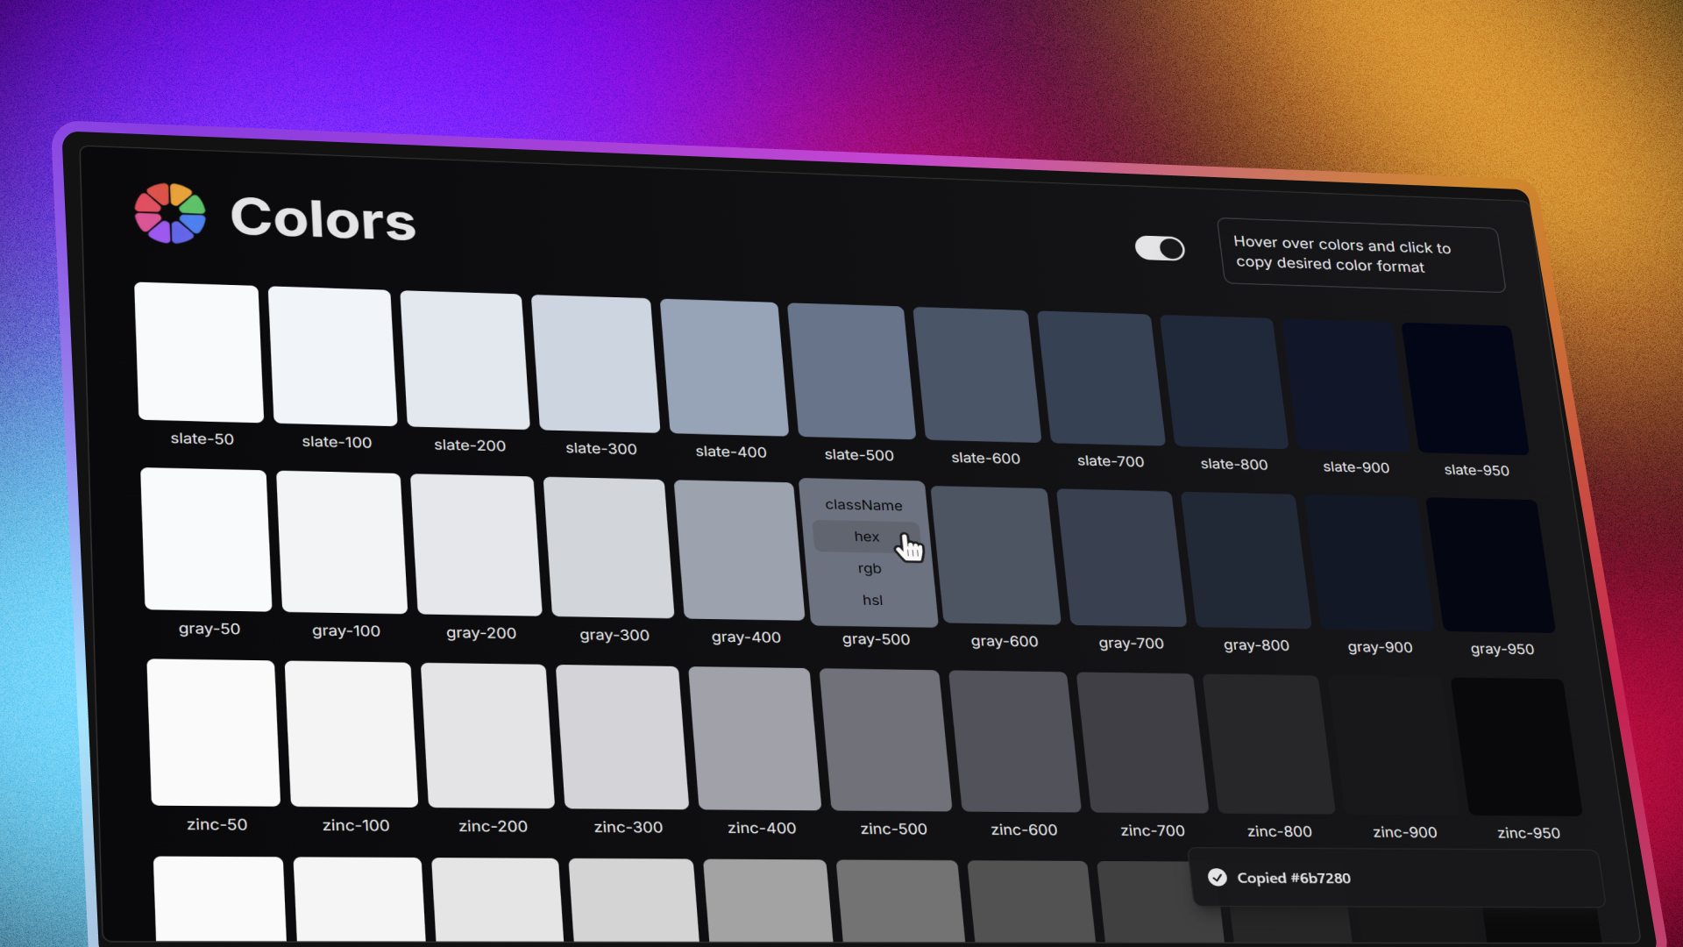Screen dimensions: 1683x947
Task: Click the gray-700 color swatch
Action: (x=1121, y=558)
